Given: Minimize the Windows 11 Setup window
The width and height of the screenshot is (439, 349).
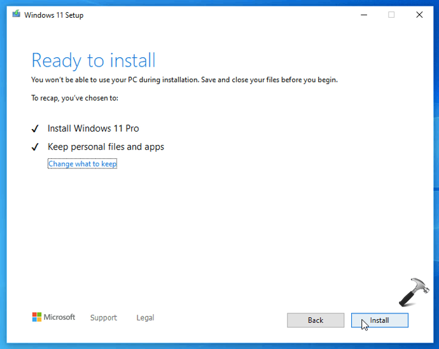Looking at the screenshot, I should [x=363, y=15].
